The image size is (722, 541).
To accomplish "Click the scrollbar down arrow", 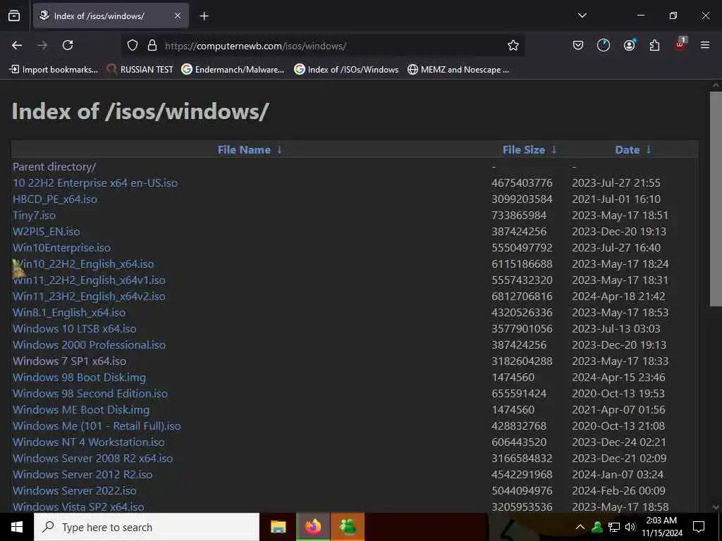I will pos(716,507).
